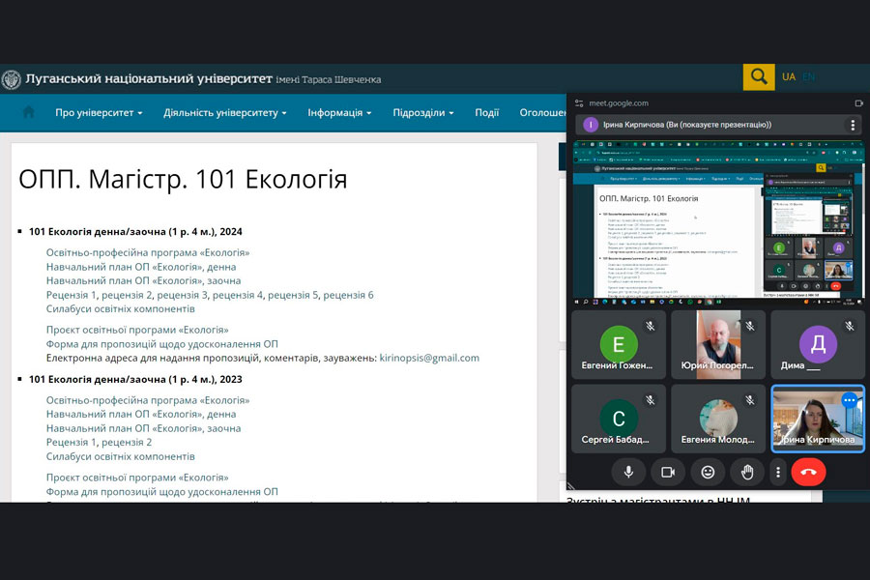
Task: Select the Сергей Бабад participant tile
Action: pos(619,419)
